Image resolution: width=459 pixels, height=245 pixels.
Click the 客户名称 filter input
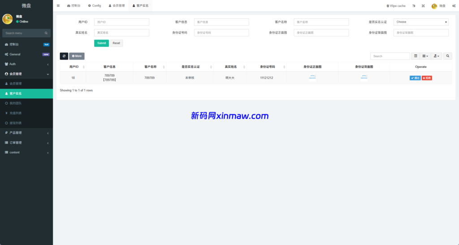click(321, 22)
